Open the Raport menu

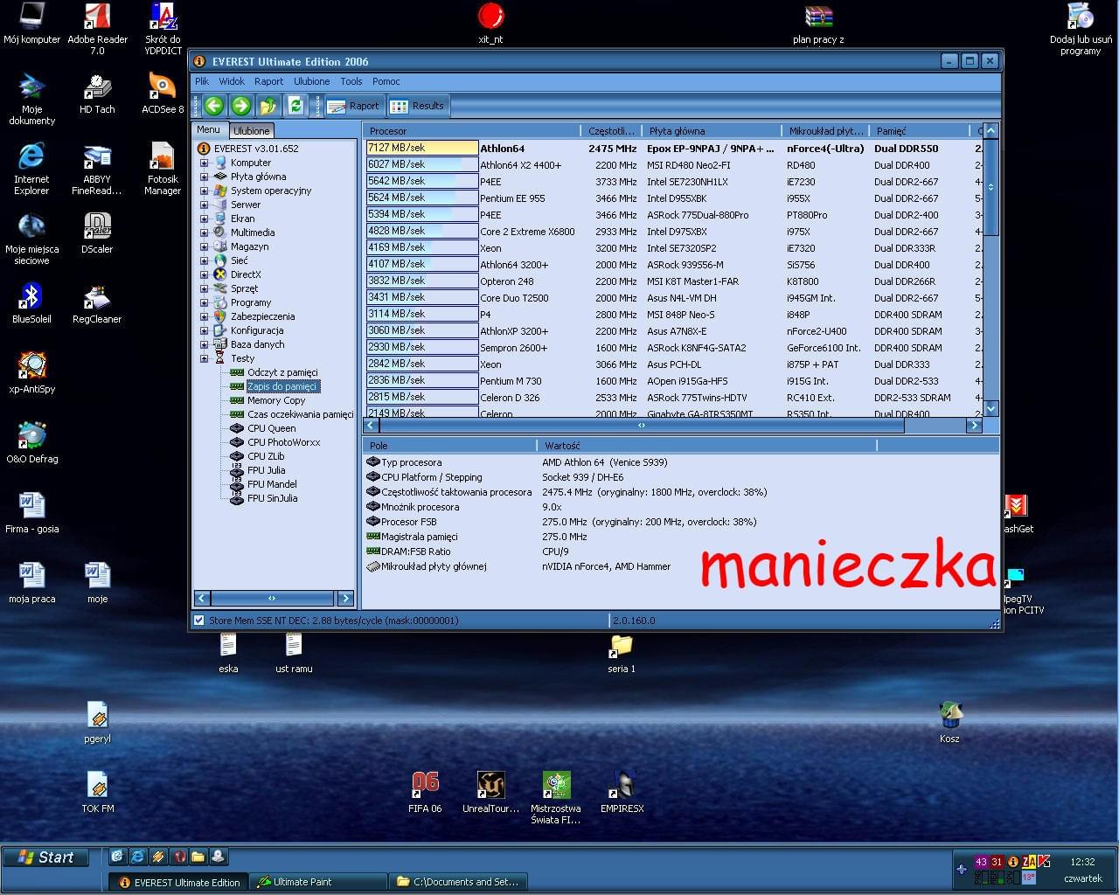point(268,81)
